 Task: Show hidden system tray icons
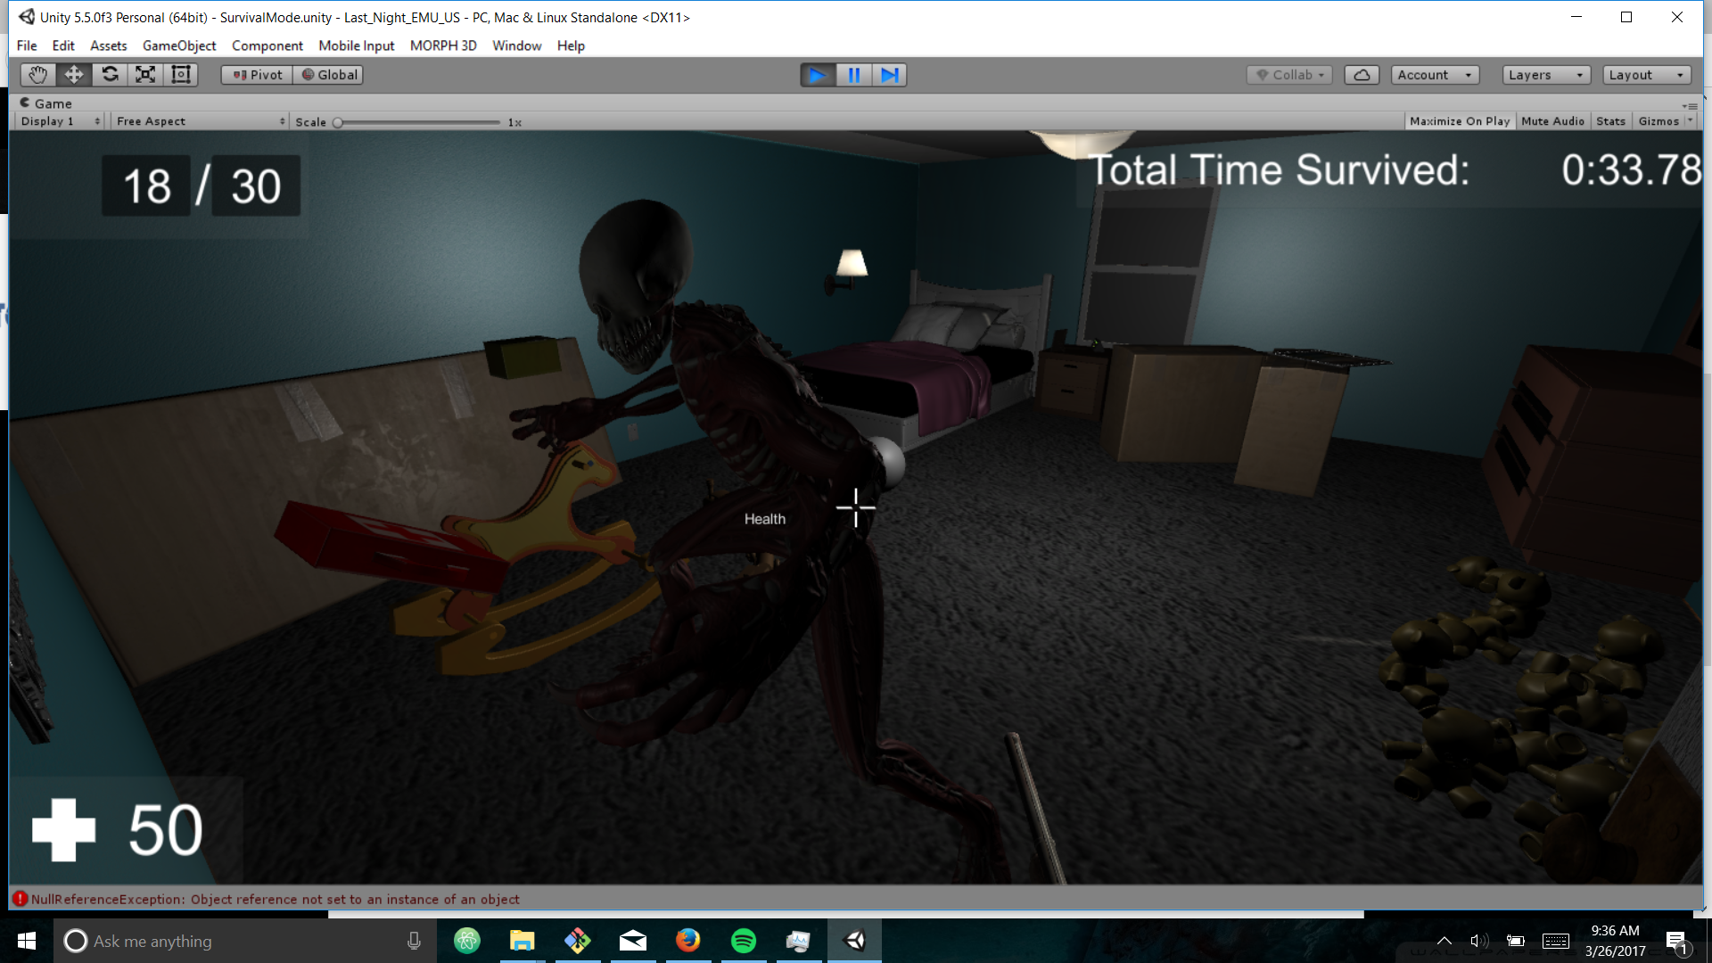1444,941
